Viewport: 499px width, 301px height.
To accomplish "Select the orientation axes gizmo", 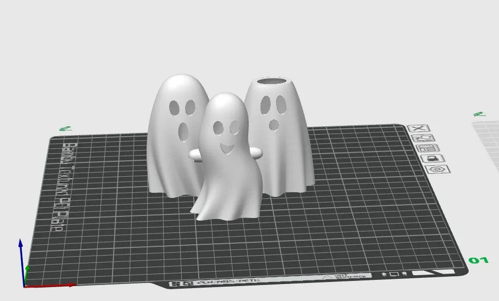I will click(x=23, y=268).
